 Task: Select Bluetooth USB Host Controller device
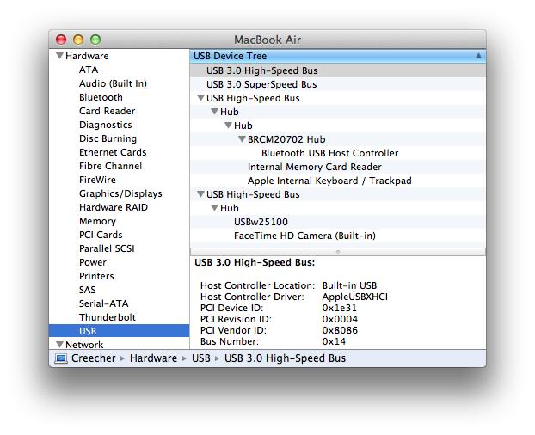[x=329, y=153]
